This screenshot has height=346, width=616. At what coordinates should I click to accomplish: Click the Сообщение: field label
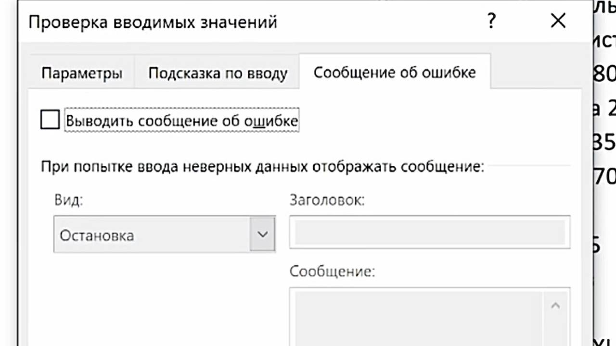click(332, 272)
